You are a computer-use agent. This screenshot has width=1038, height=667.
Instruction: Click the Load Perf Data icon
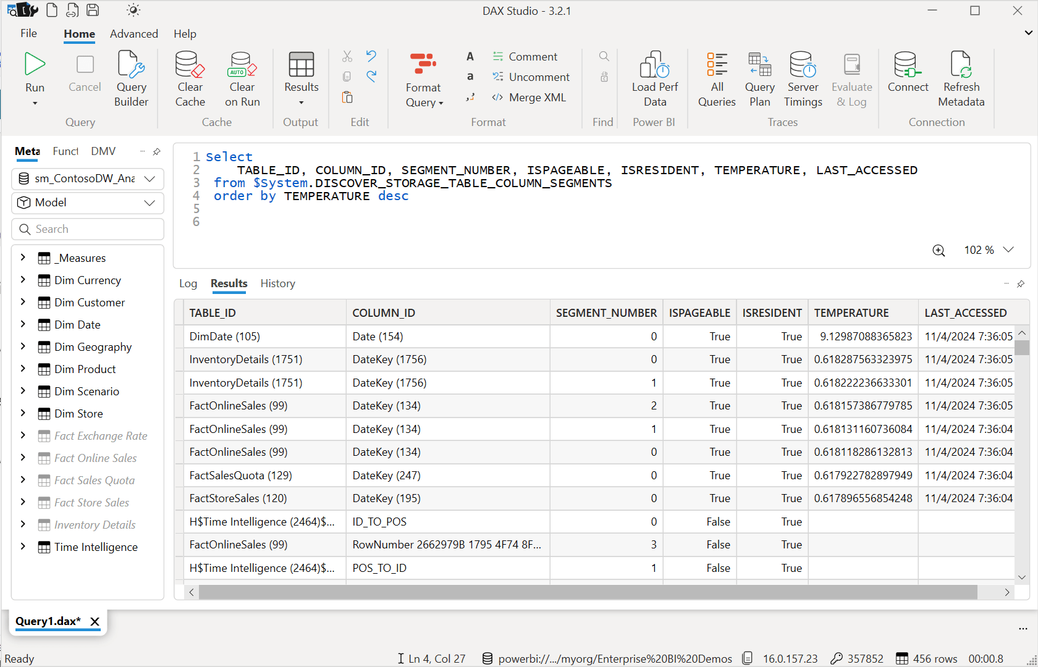tap(654, 64)
